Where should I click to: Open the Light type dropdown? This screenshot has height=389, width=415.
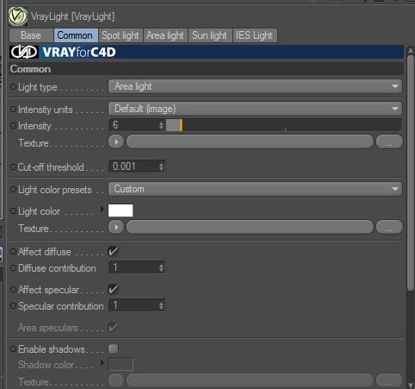tap(255, 86)
